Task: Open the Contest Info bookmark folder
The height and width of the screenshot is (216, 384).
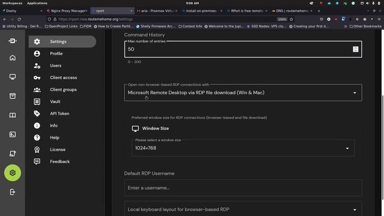Action: point(190,26)
